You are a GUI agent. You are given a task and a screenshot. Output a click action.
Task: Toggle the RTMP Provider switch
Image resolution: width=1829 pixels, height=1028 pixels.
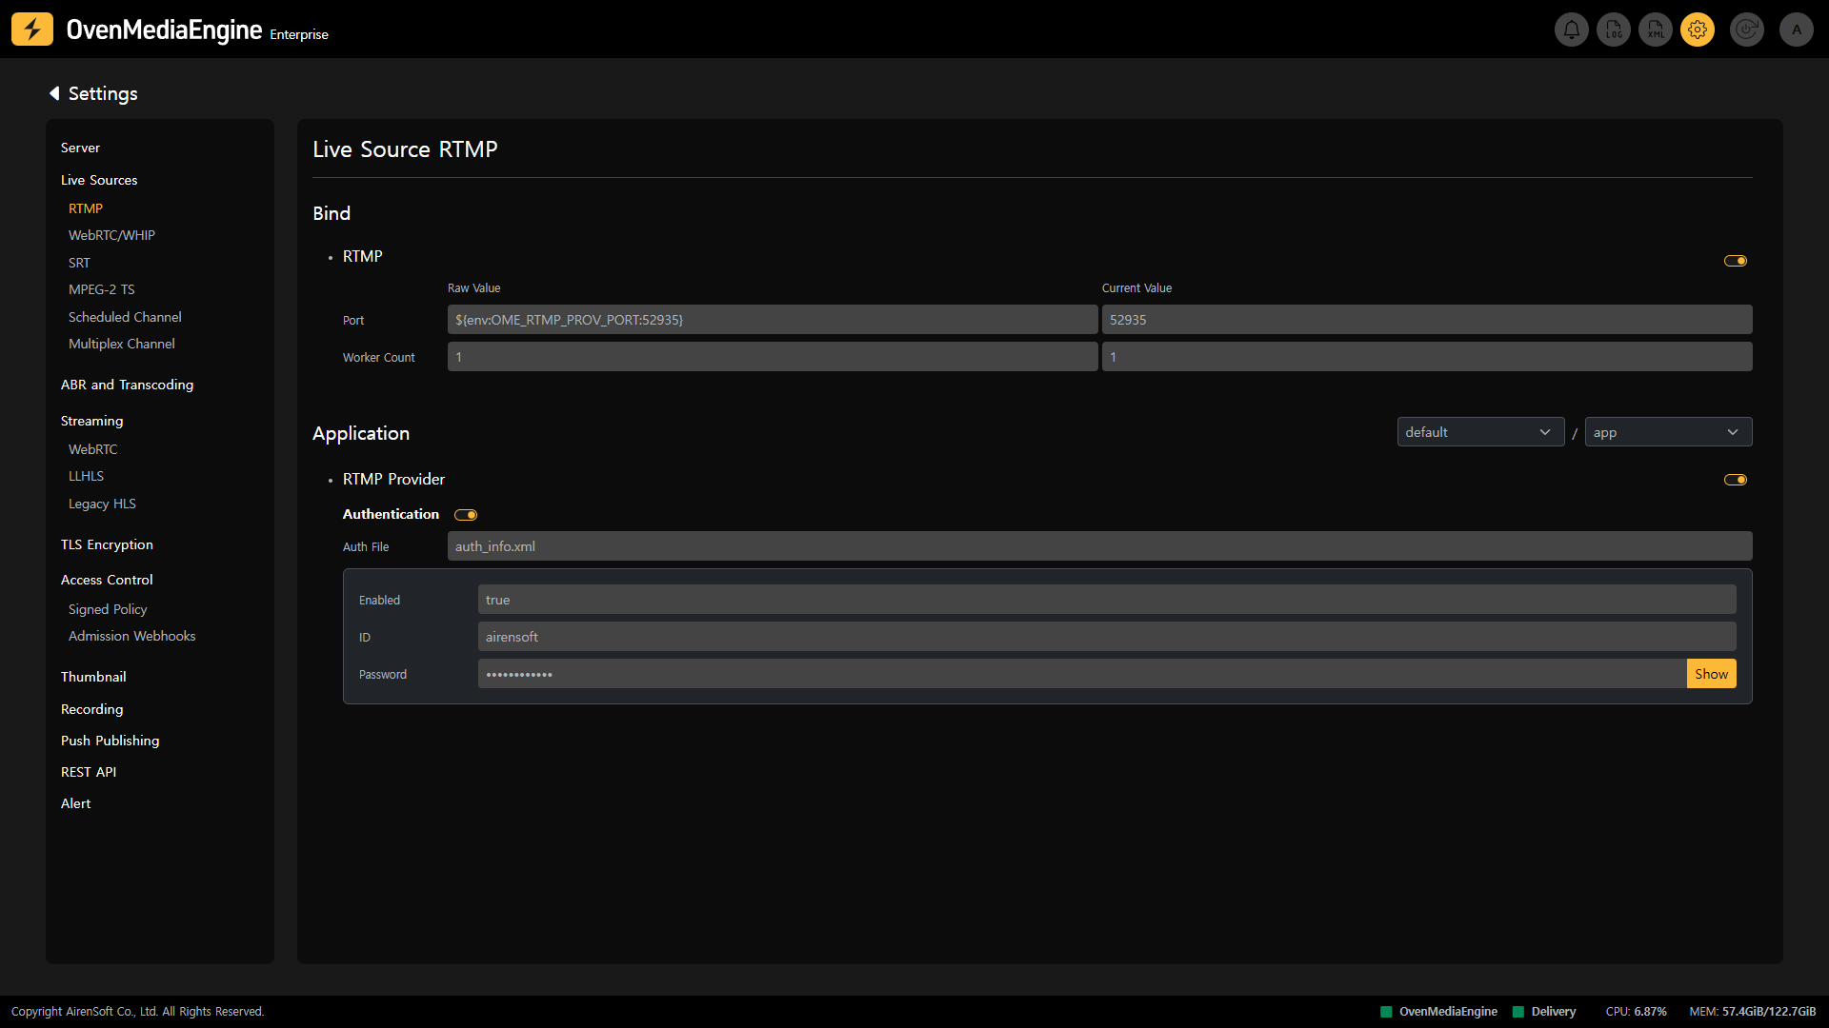(1735, 480)
